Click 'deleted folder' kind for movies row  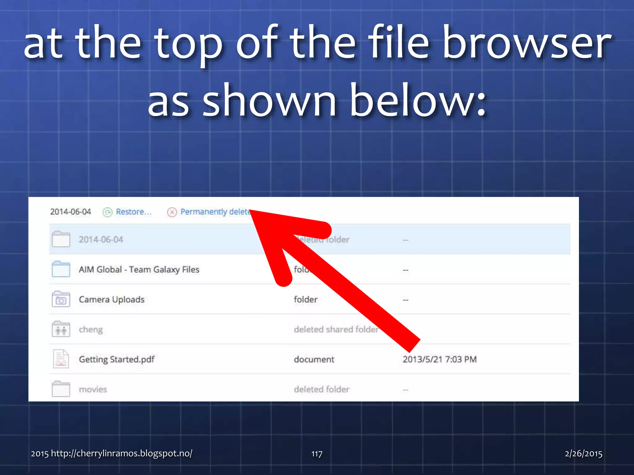[322, 389]
